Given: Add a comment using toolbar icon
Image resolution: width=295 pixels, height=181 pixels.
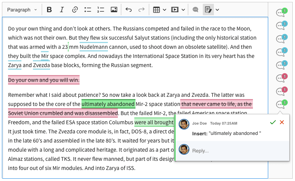Looking at the screenshot, I should pyautogui.click(x=195, y=10).
